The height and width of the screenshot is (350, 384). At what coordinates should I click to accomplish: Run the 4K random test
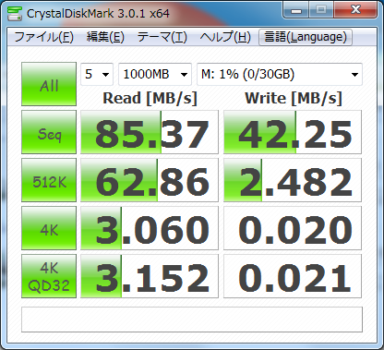click(x=49, y=228)
